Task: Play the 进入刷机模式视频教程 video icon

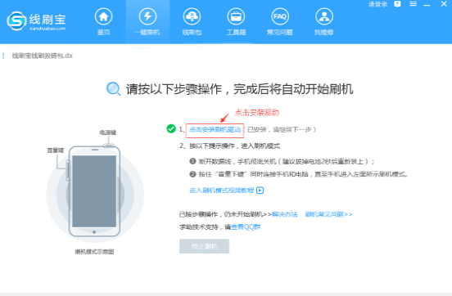Action: [260, 191]
